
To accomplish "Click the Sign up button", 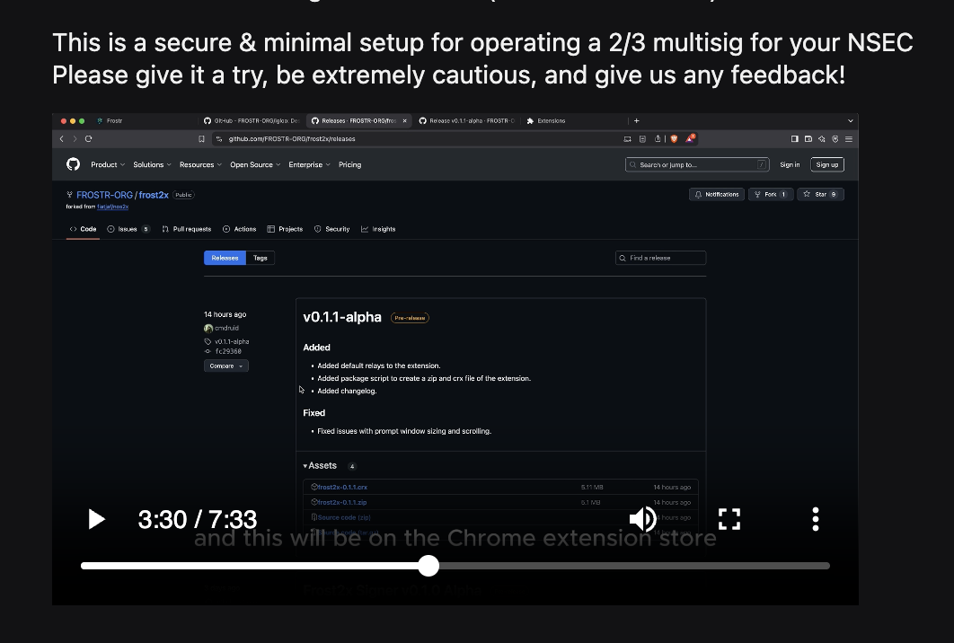I will coord(826,165).
